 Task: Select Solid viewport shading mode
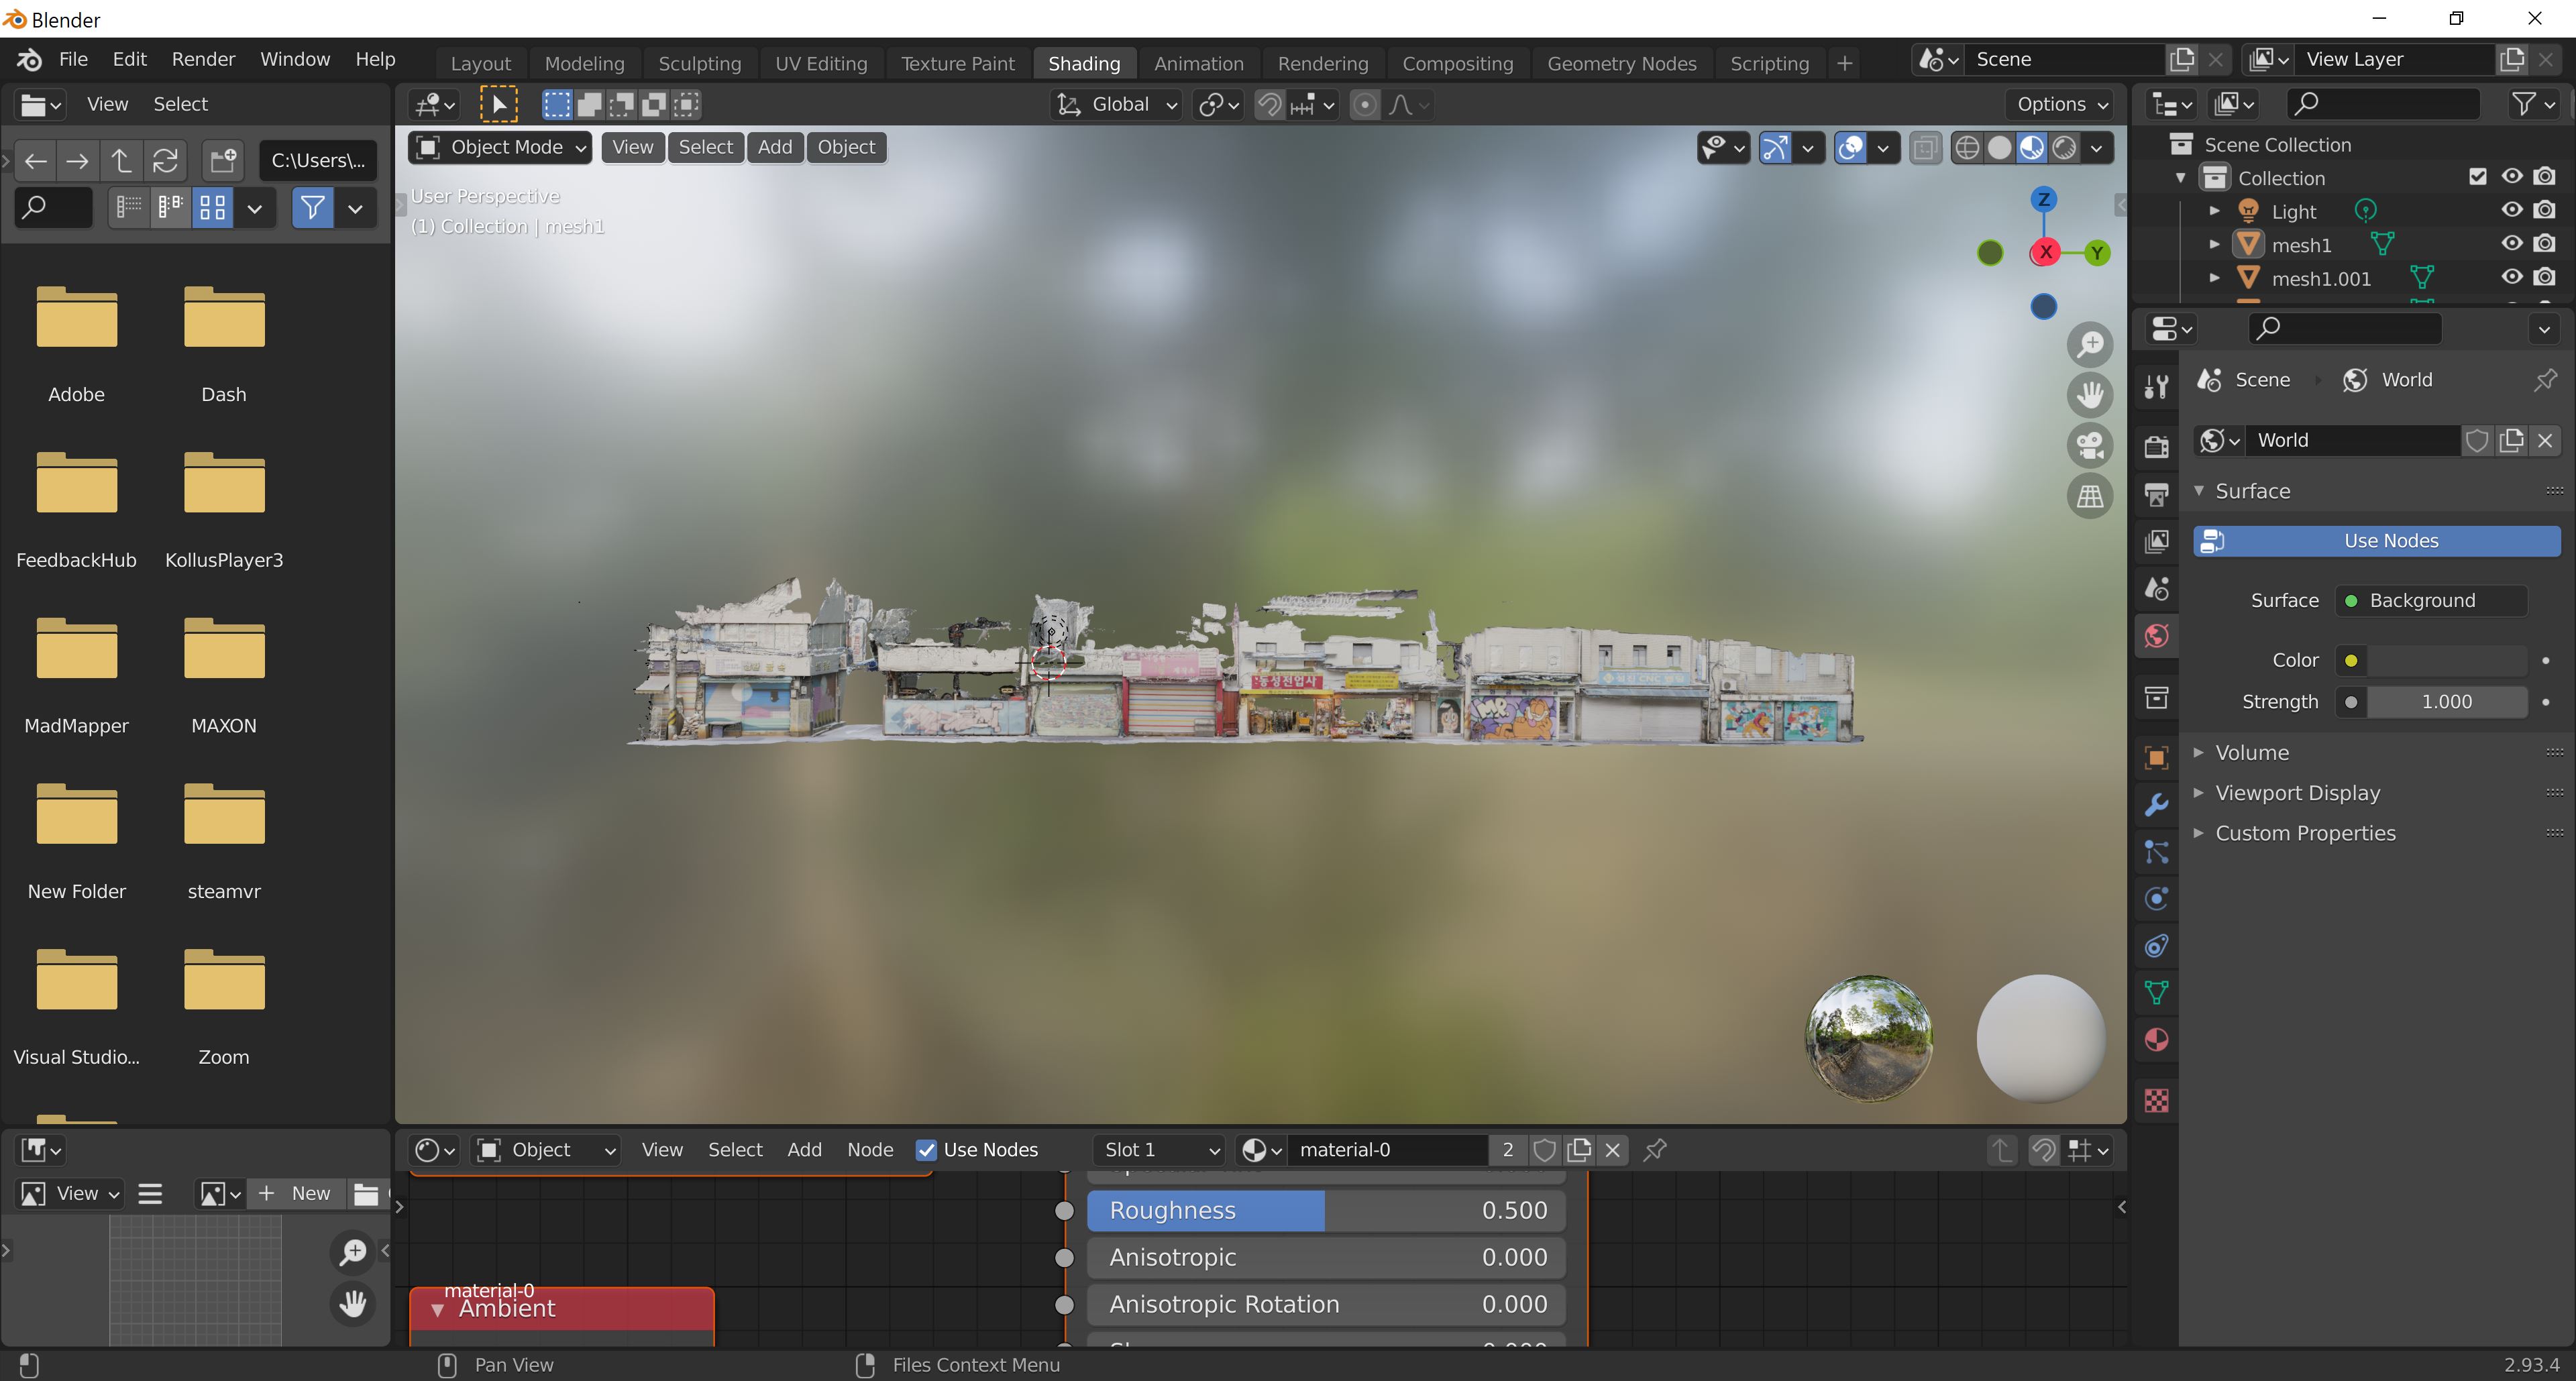tap(1999, 148)
